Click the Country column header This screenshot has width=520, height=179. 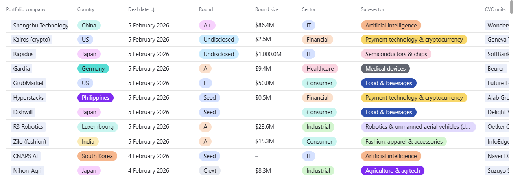[86, 9]
